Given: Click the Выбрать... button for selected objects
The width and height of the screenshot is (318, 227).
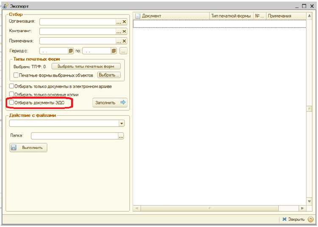Looking at the screenshot, I should click(x=109, y=75).
